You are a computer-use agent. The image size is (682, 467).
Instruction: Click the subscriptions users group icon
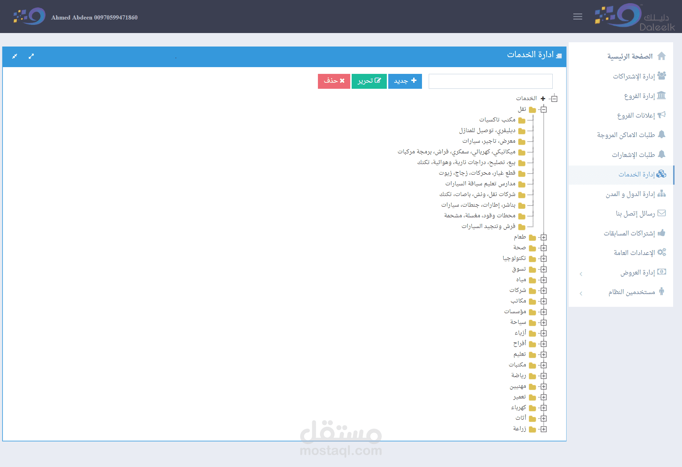tap(661, 76)
